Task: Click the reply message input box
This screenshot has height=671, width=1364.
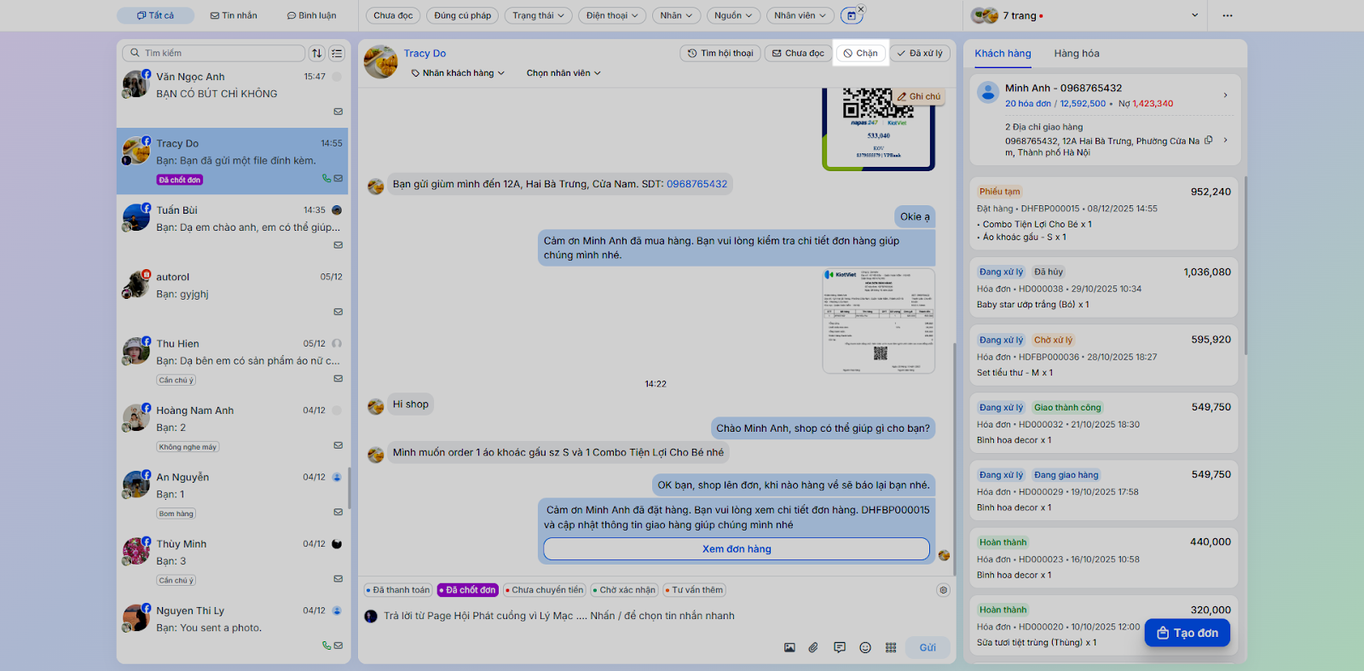Action: coord(656,616)
